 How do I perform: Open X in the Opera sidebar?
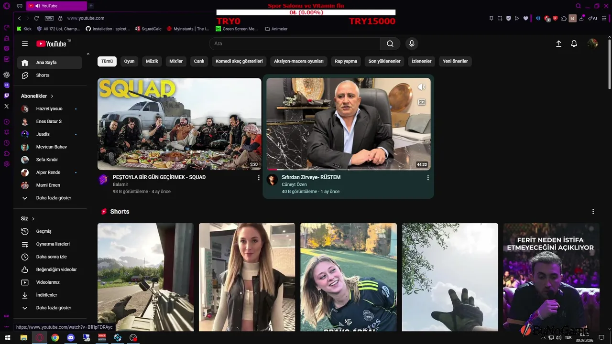(6, 106)
